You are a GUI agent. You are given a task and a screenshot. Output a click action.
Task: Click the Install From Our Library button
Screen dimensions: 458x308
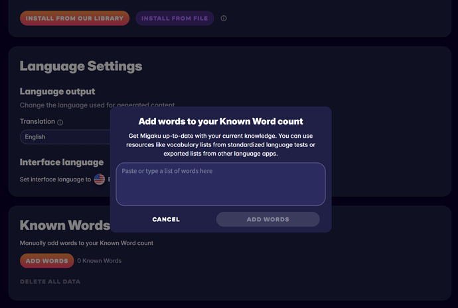pyautogui.click(x=74, y=19)
